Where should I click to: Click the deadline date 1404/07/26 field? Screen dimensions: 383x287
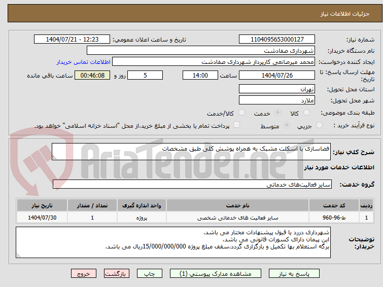click(x=277, y=75)
